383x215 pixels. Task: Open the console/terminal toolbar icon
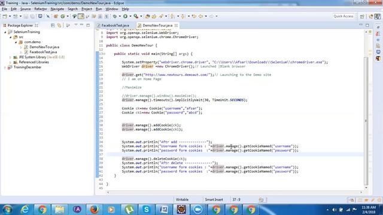(40, 16)
